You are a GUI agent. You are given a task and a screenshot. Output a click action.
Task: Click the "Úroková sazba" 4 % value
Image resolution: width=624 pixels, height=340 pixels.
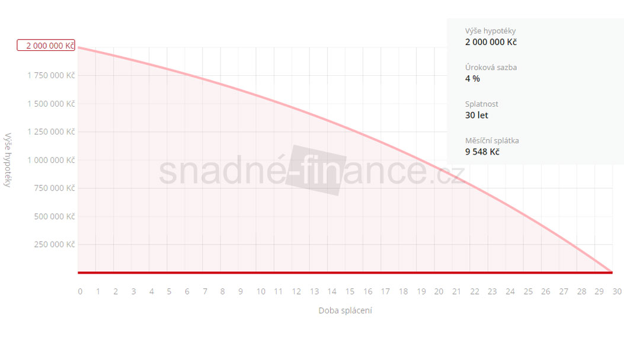(472, 79)
